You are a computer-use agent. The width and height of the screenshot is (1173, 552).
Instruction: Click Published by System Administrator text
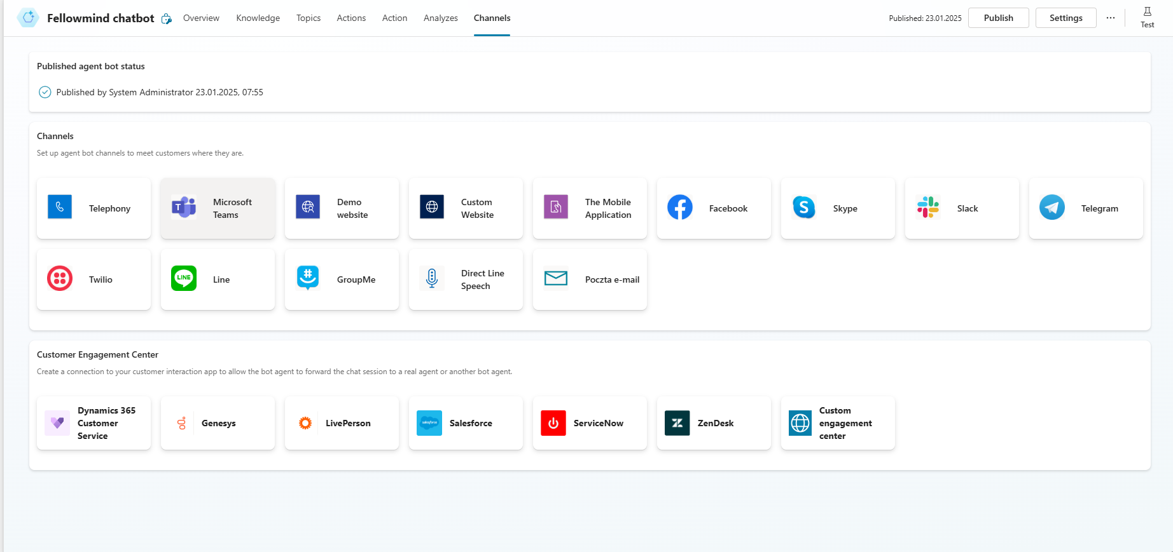(x=160, y=92)
